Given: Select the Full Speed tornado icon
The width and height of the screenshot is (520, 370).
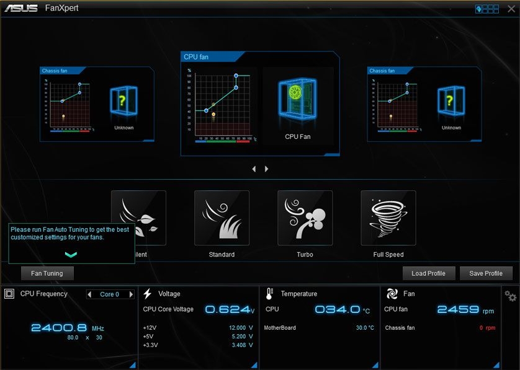Looking at the screenshot, I should click(x=388, y=218).
